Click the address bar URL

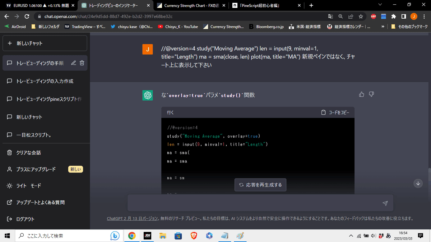click(108, 16)
